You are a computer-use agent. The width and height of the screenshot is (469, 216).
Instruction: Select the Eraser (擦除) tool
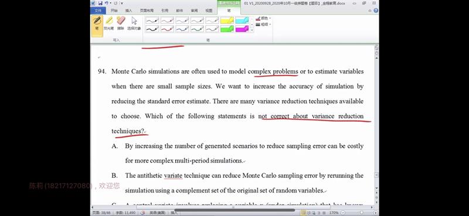[x=121, y=23]
